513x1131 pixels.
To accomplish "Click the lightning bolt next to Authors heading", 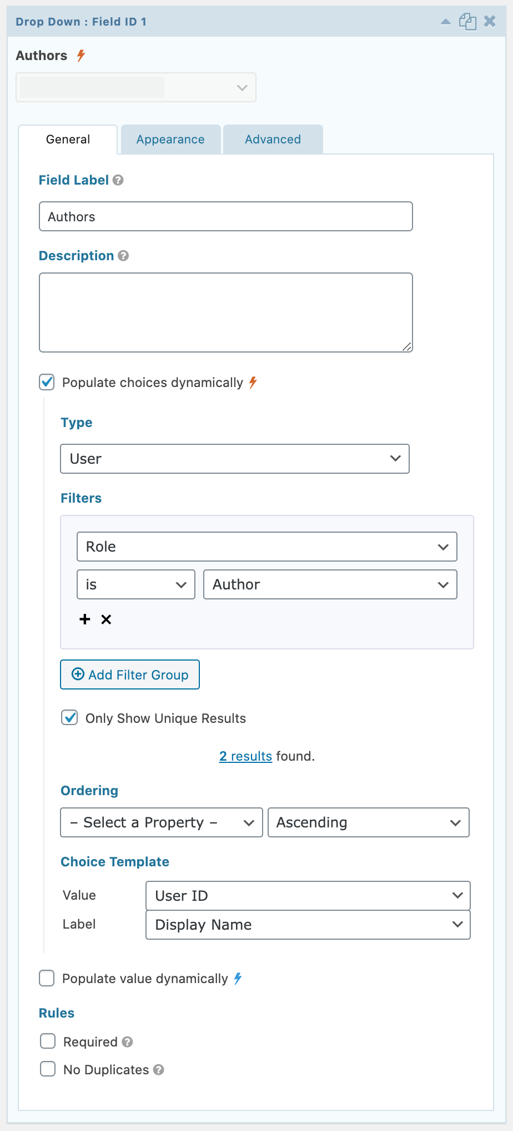I will click(81, 56).
